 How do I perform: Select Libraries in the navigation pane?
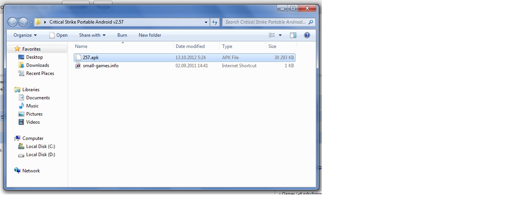pos(31,90)
